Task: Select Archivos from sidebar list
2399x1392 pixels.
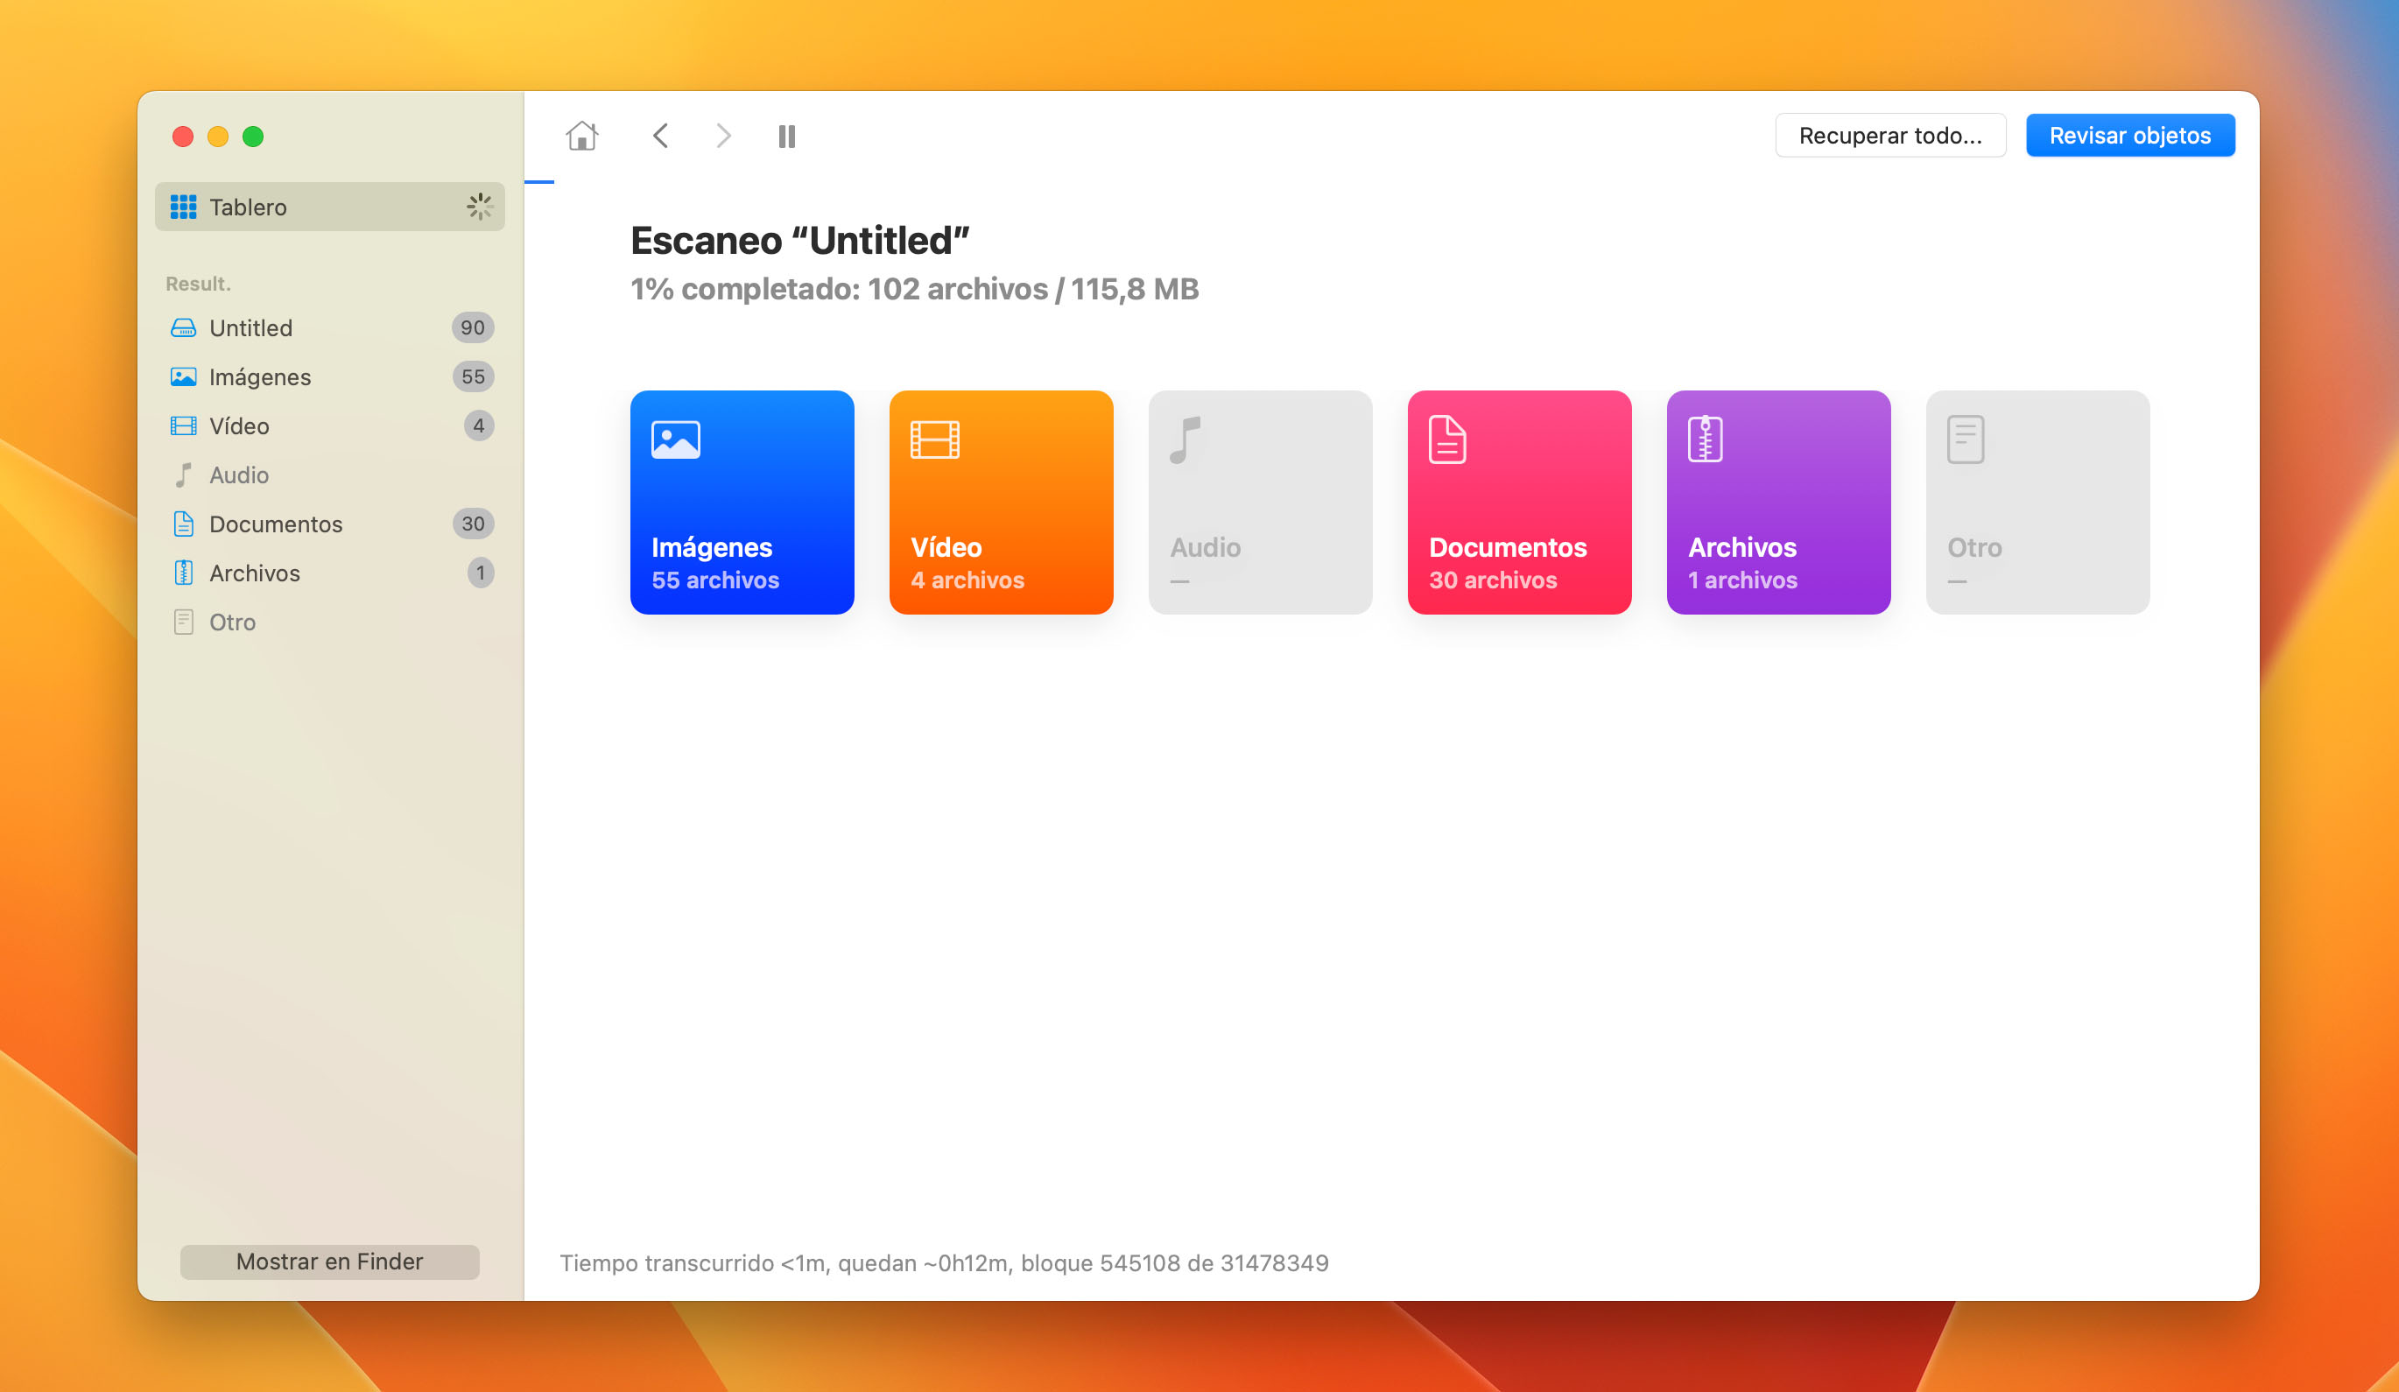Action: click(x=254, y=572)
